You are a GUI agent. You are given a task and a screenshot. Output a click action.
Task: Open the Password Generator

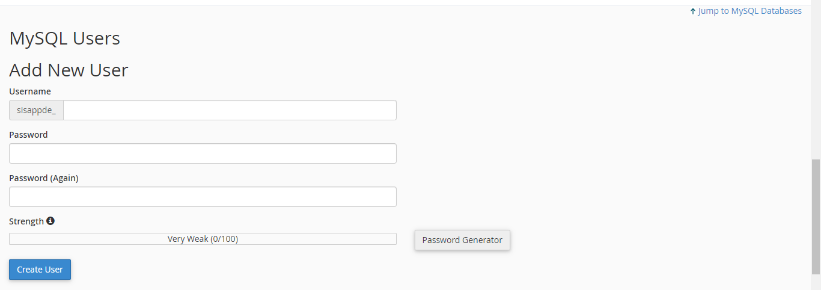[462, 240]
